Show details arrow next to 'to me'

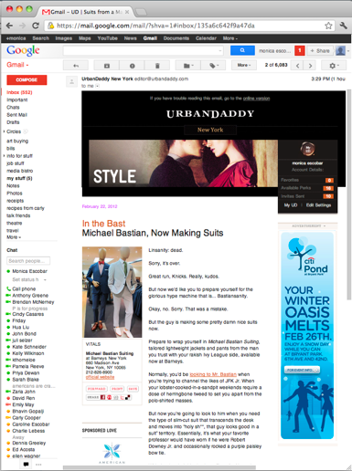(x=98, y=86)
